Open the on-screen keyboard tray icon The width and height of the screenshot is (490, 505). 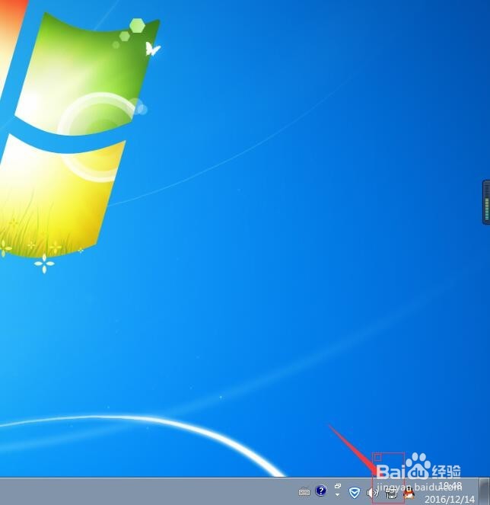304,492
